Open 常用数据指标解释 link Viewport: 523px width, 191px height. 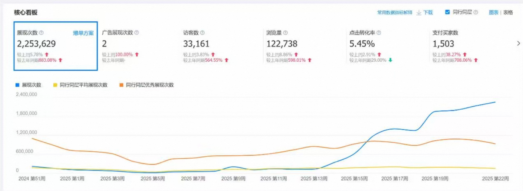pyautogui.click(x=395, y=13)
